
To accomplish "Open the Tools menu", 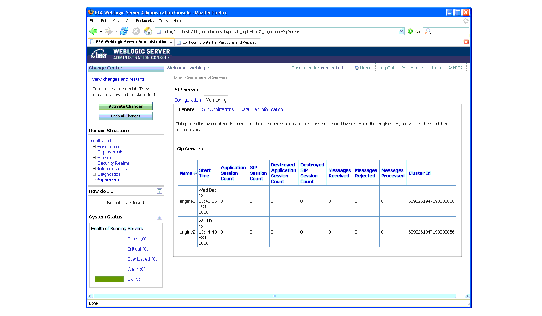I will [x=164, y=21].
